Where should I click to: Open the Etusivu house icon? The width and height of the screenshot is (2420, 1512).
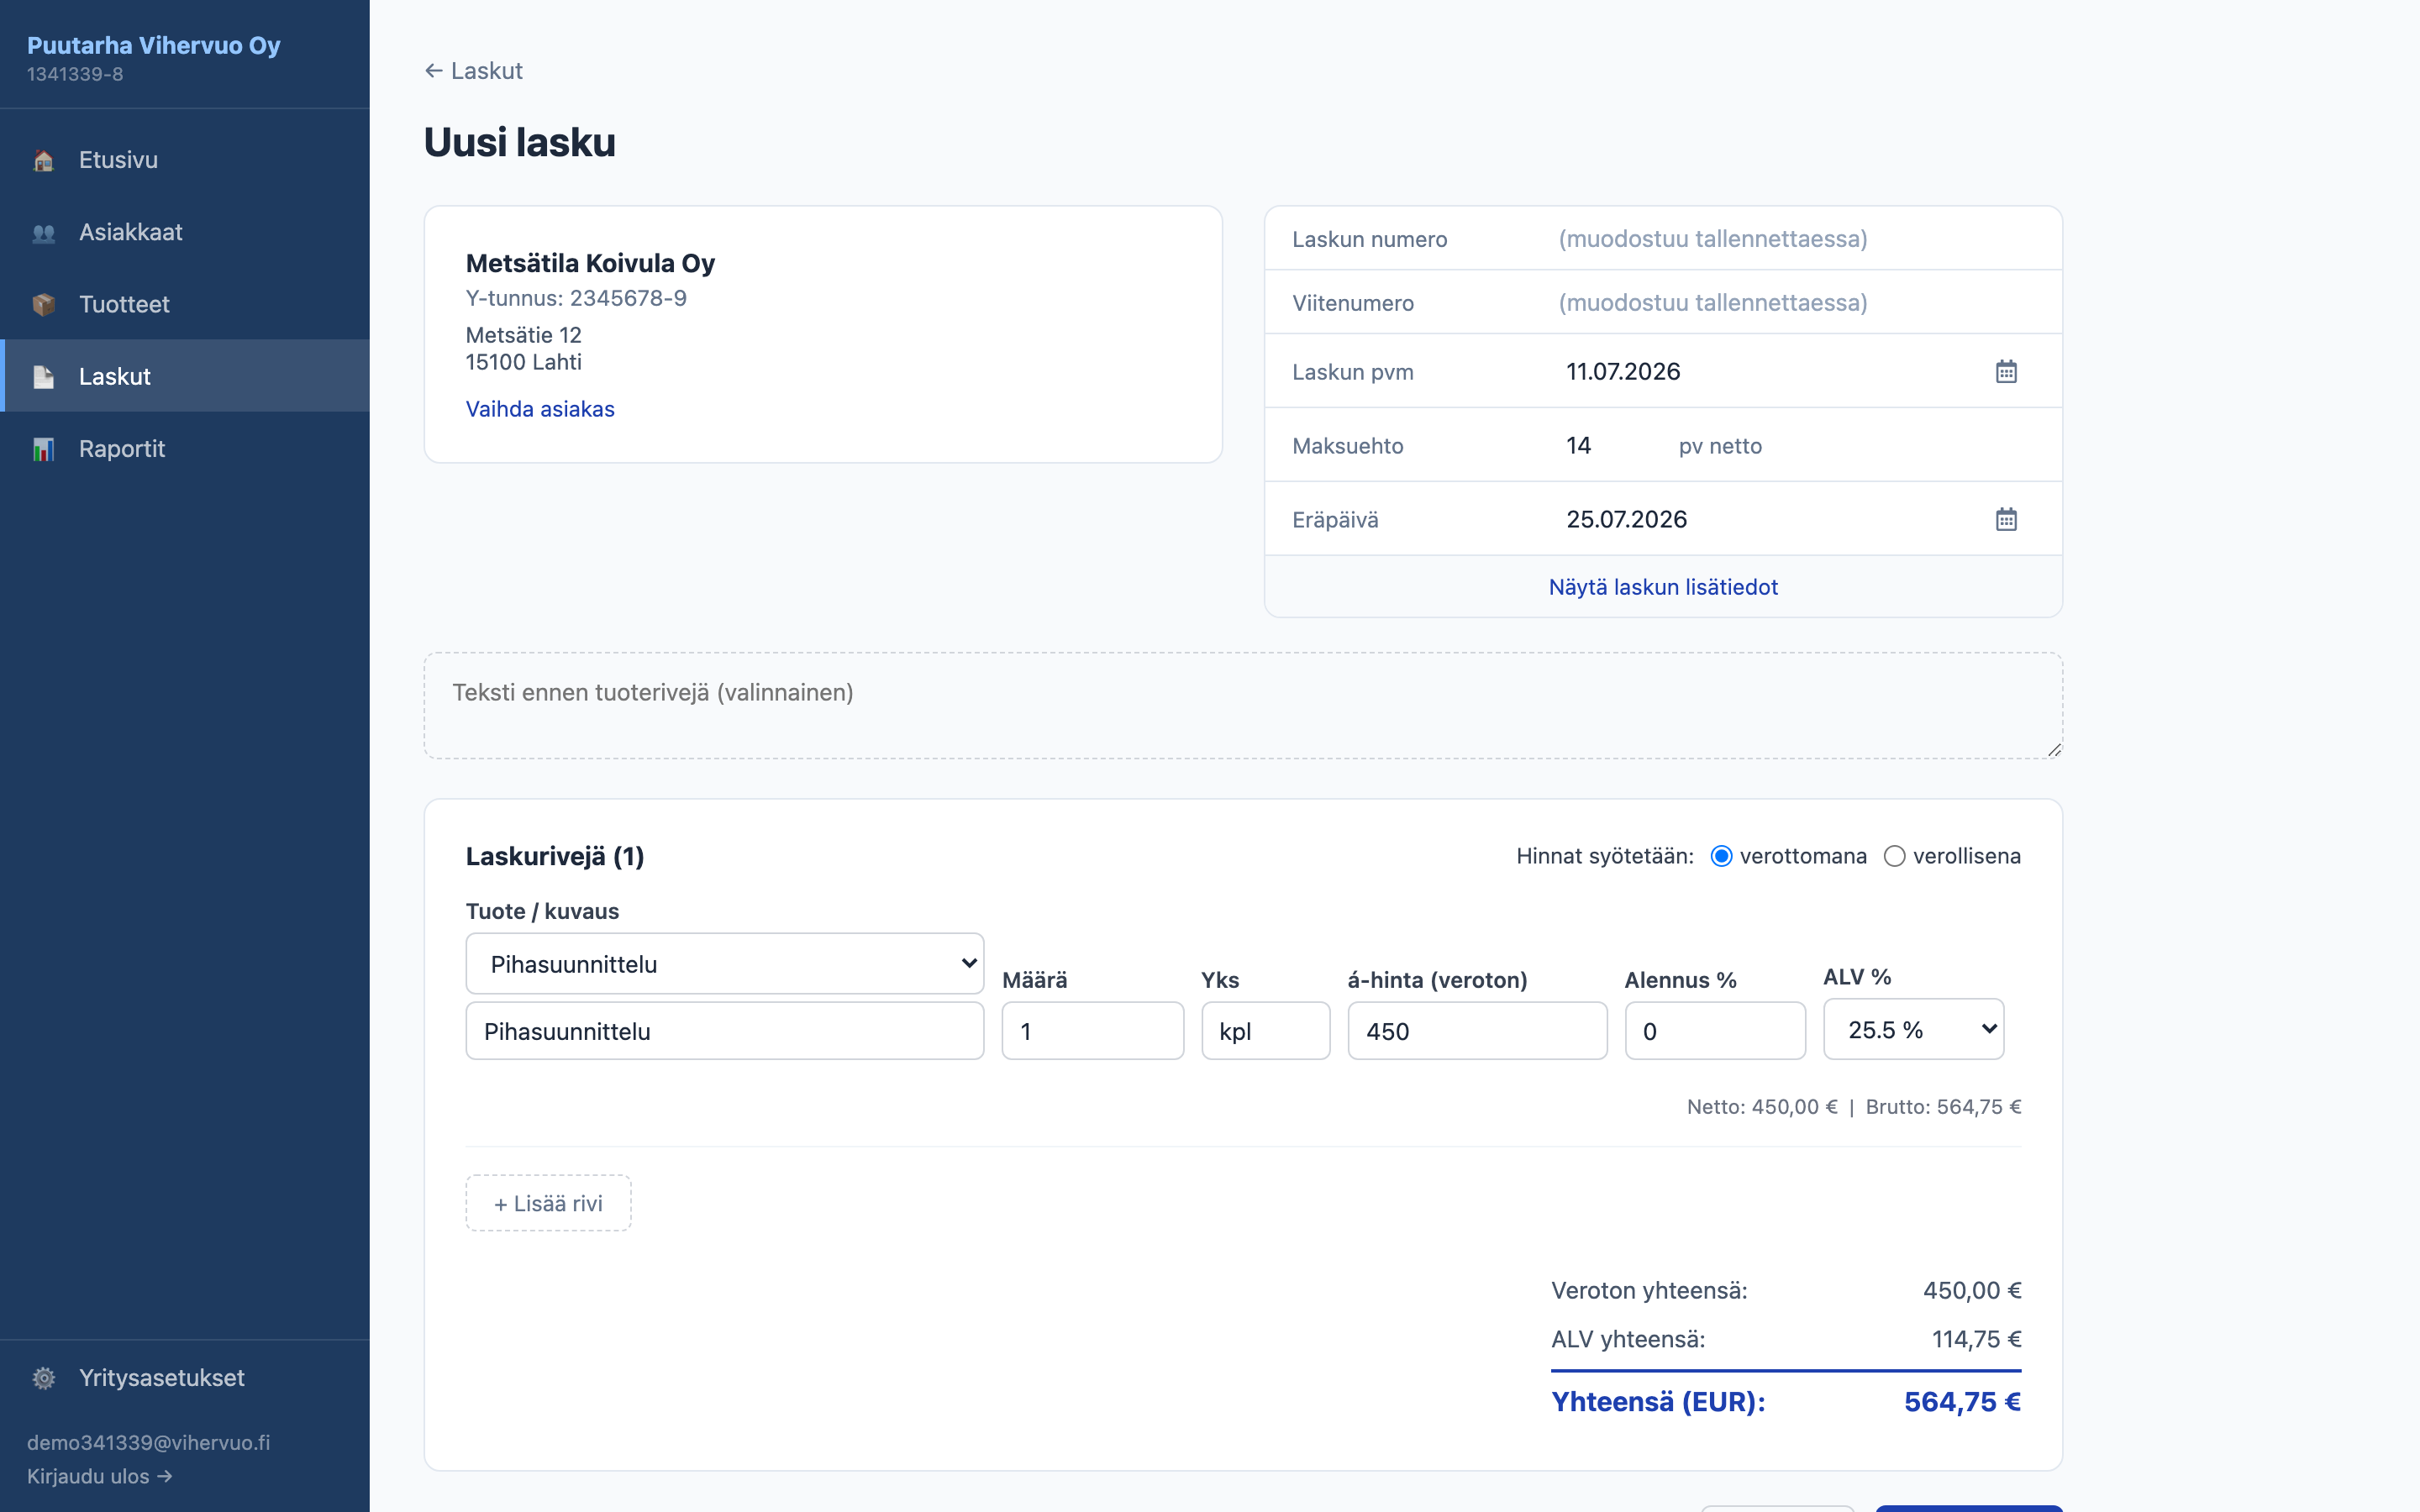tap(43, 160)
